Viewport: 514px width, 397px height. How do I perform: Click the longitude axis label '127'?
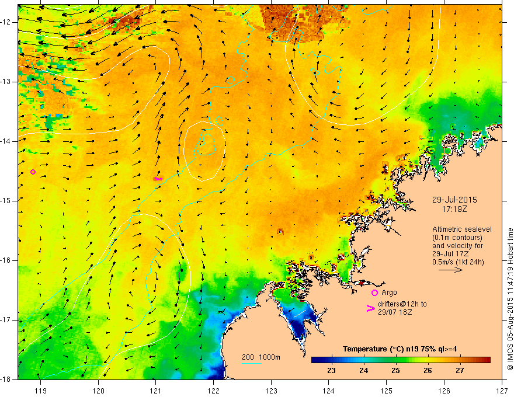pyautogui.click(x=502, y=391)
